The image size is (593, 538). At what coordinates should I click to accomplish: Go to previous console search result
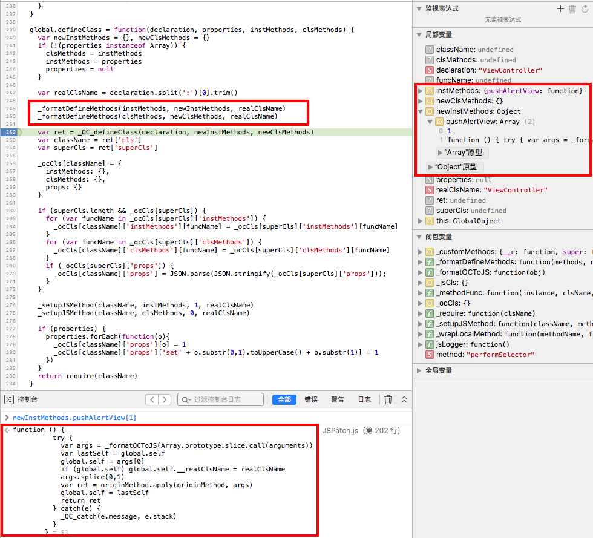coord(152,399)
